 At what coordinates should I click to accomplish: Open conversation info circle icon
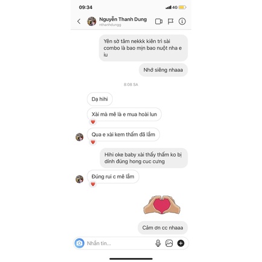click(182, 21)
